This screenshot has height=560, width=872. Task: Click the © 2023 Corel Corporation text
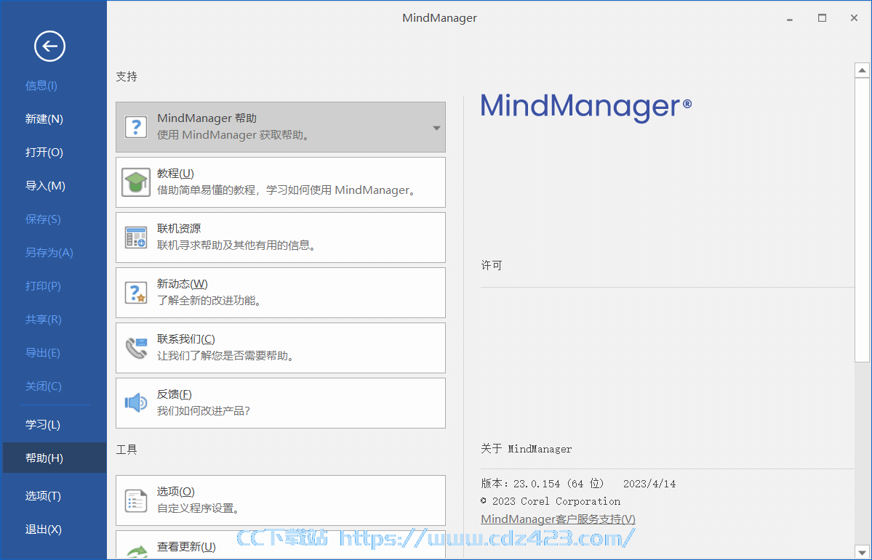[x=551, y=501]
